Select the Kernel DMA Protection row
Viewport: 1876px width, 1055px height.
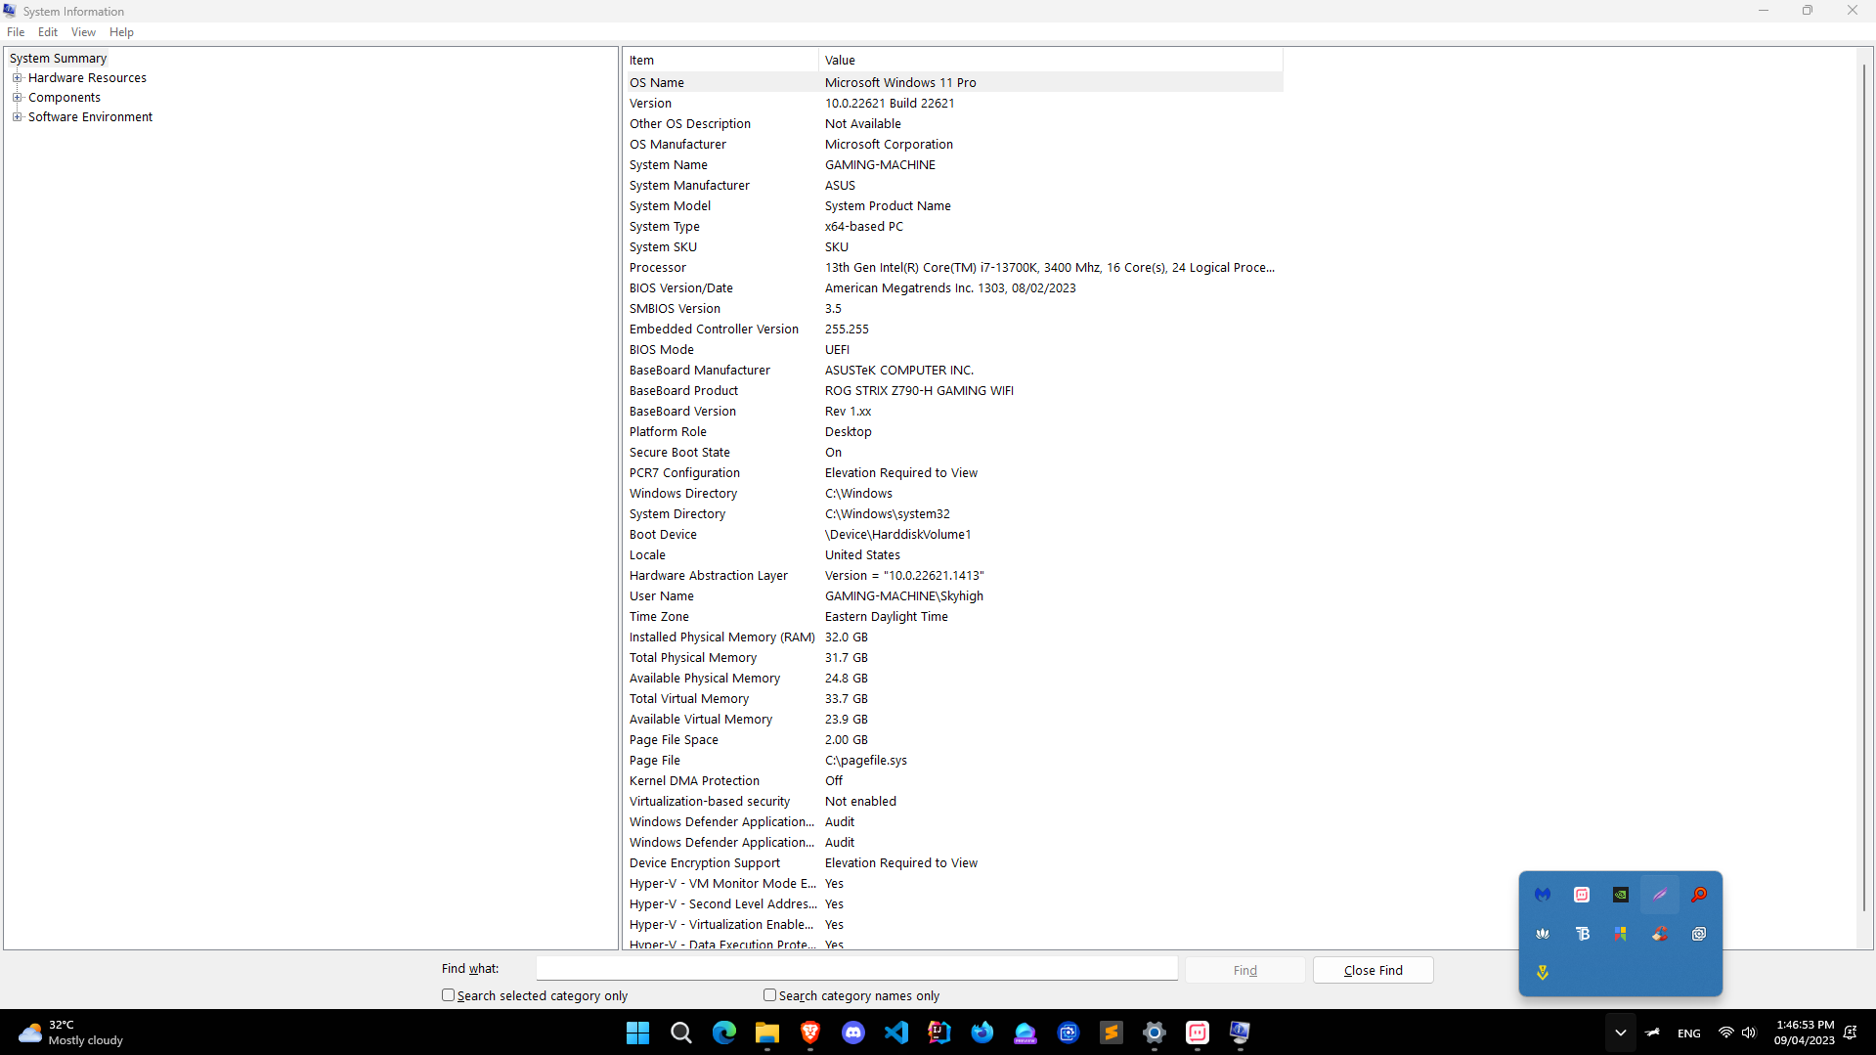[954, 781]
